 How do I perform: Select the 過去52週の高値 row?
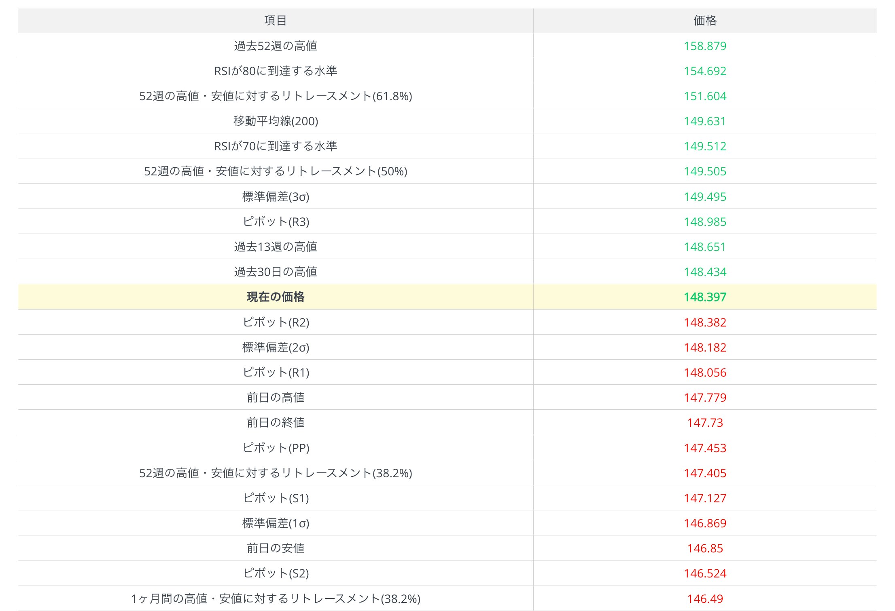(x=276, y=46)
